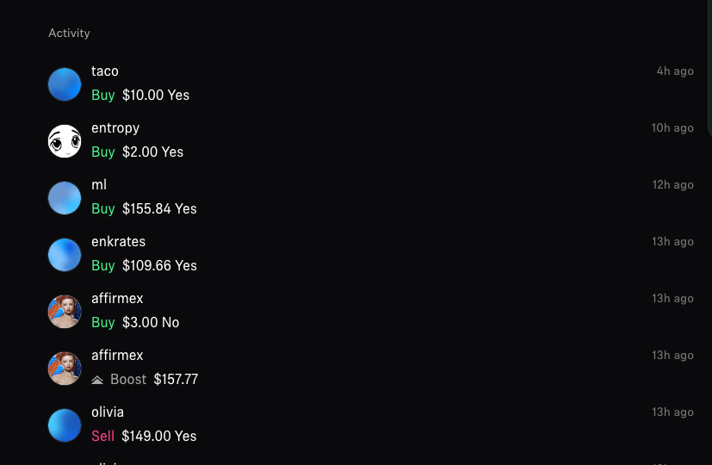The width and height of the screenshot is (712, 465).
Task: Select enkrates' blue gradient avatar
Action: pyautogui.click(x=65, y=255)
